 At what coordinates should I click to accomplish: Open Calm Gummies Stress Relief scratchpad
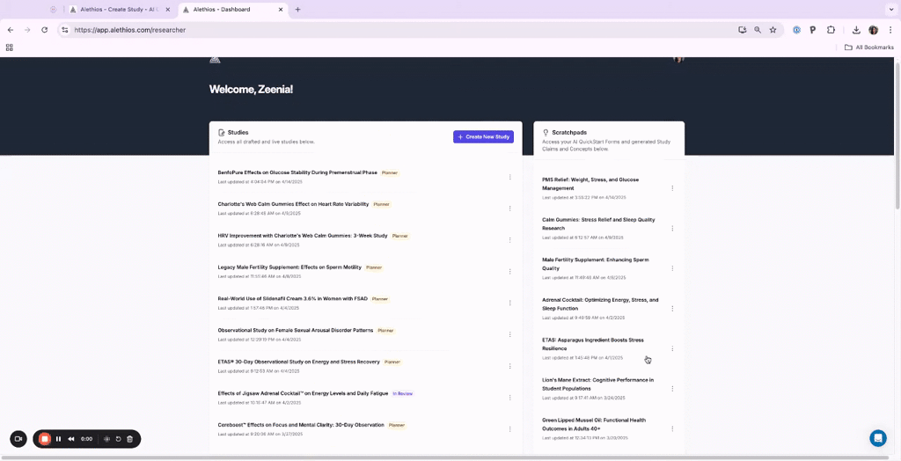(x=598, y=223)
